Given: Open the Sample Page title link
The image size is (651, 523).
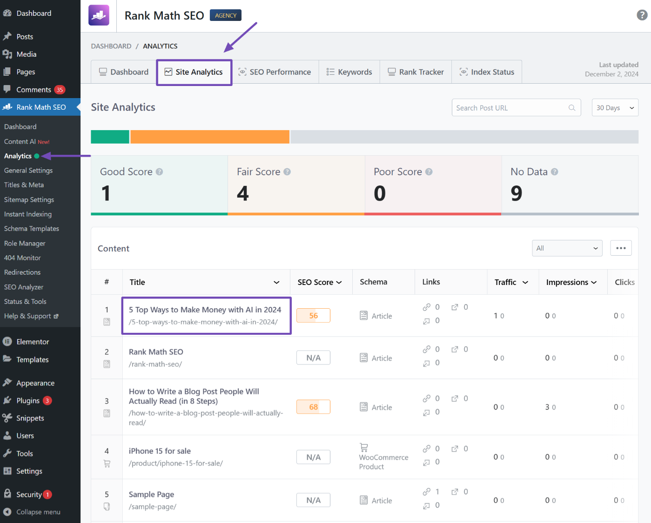Looking at the screenshot, I should [x=151, y=494].
